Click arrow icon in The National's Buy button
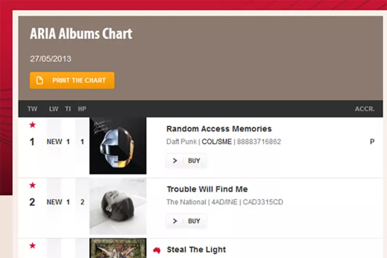Viewport: 387px width, 258px height. pos(175,221)
